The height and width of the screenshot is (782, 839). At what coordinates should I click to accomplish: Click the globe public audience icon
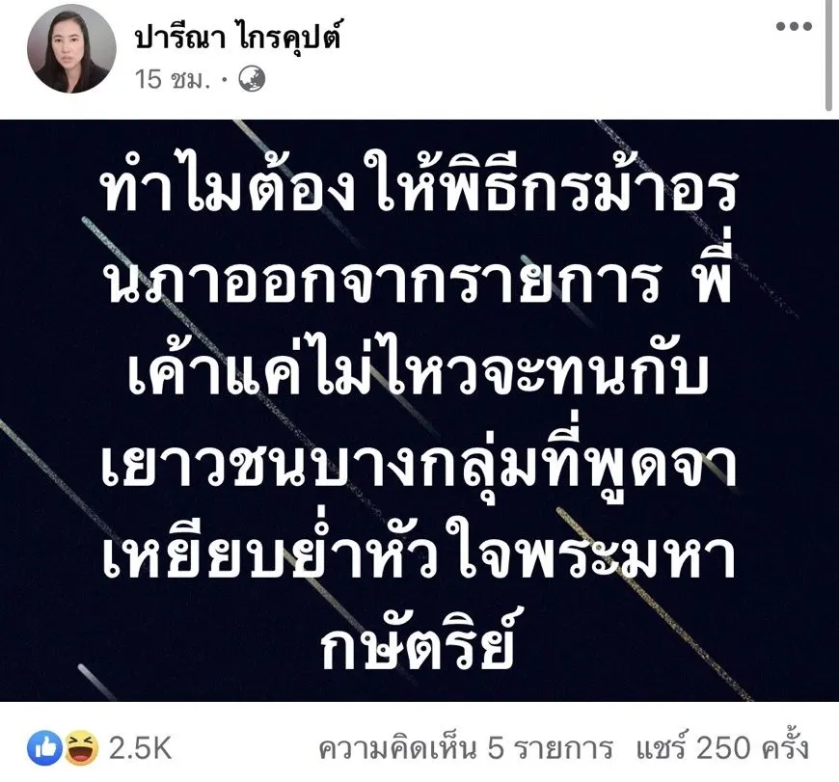(x=252, y=79)
